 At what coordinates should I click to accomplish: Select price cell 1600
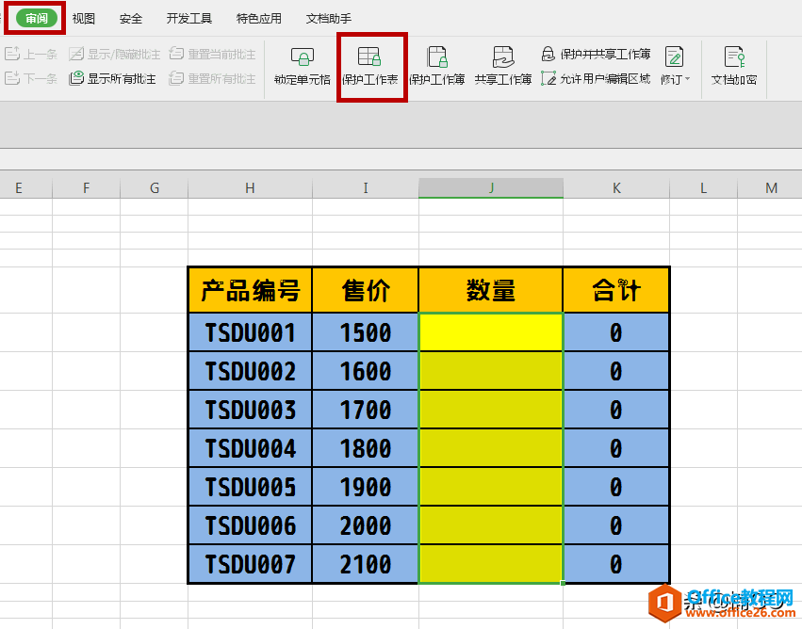click(x=366, y=371)
